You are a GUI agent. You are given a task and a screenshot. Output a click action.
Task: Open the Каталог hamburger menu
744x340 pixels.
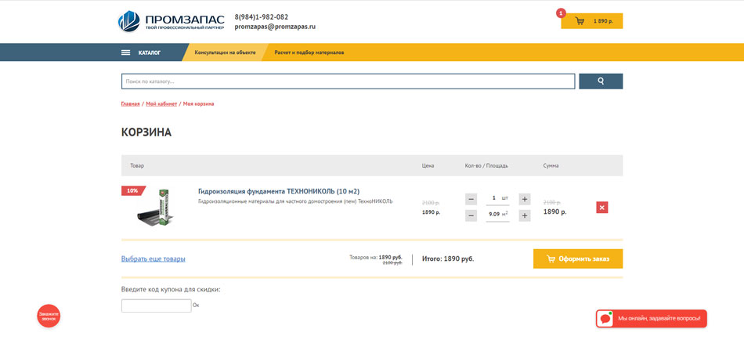(141, 52)
